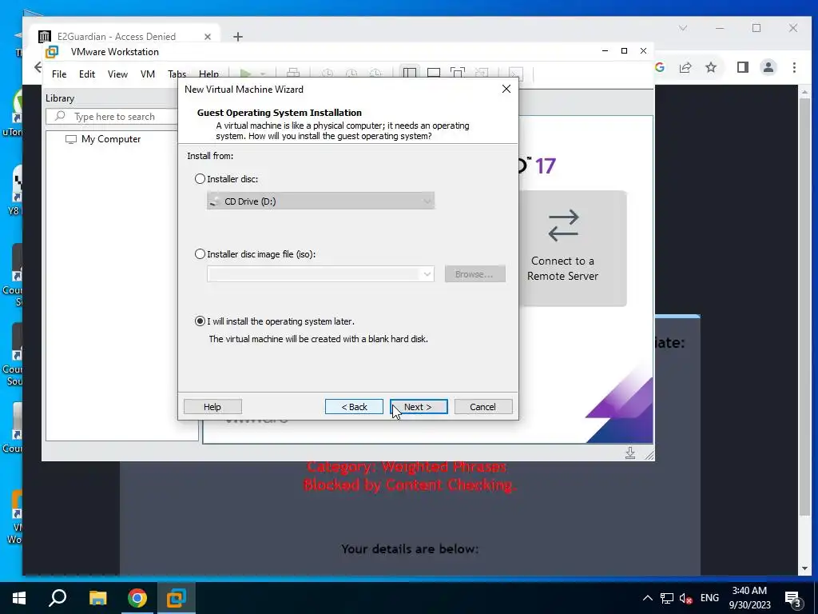Open the Help menu in VMware Workstation
The width and height of the screenshot is (818, 614).
click(x=208, y=74)
